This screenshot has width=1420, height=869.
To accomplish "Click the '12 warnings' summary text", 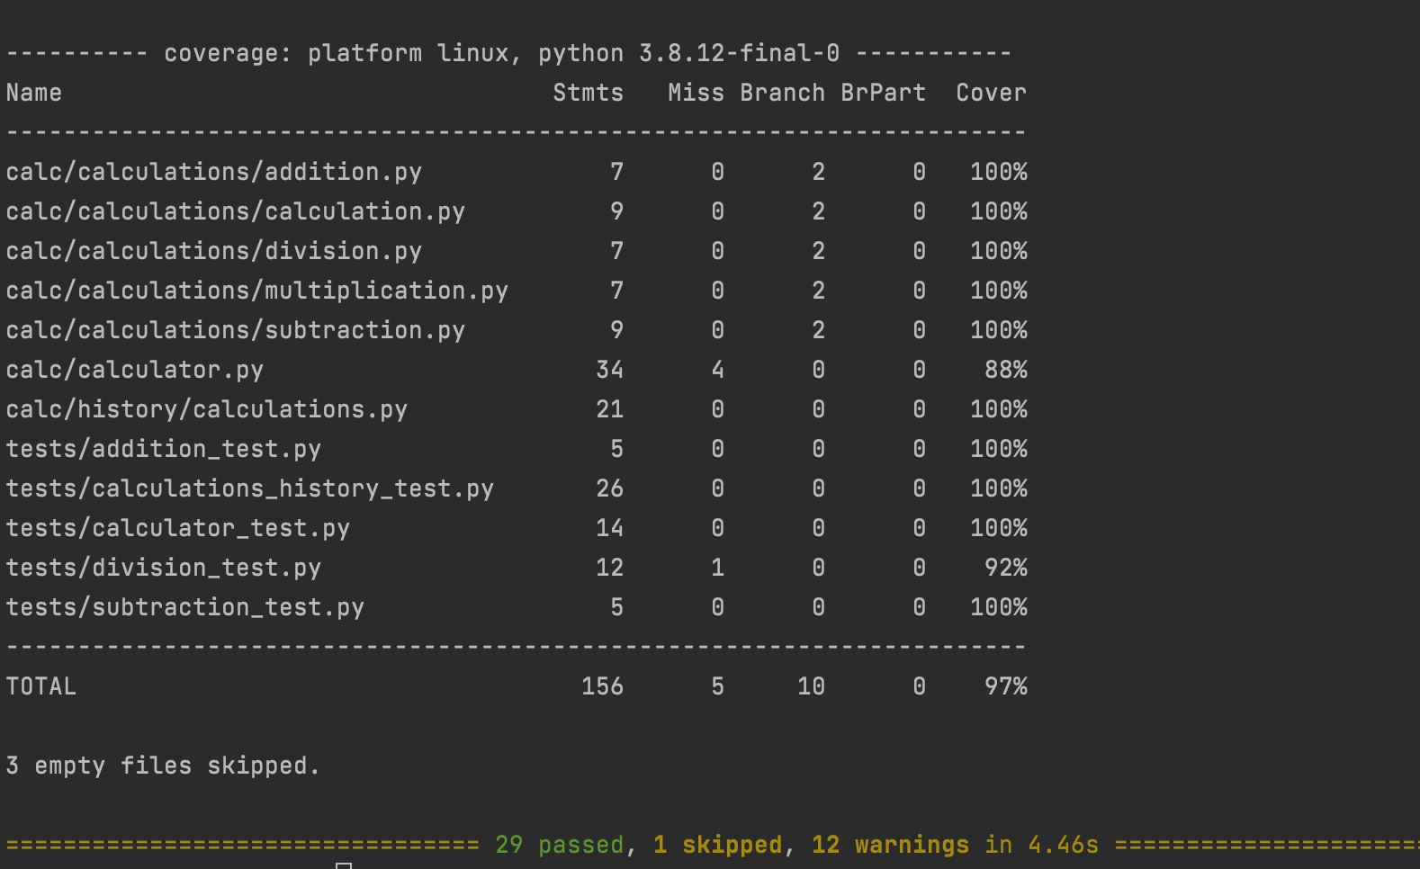I will (x=891, y=844).
